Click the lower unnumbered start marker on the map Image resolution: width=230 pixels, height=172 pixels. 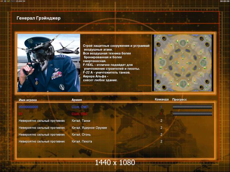pyautogui.click(x=164, y=87)
